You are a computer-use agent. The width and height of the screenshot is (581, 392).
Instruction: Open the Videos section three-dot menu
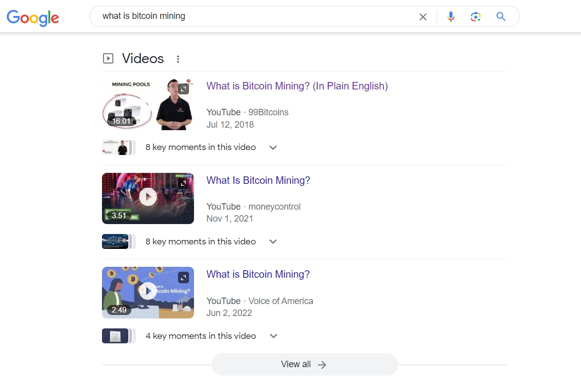click(178, 59)
